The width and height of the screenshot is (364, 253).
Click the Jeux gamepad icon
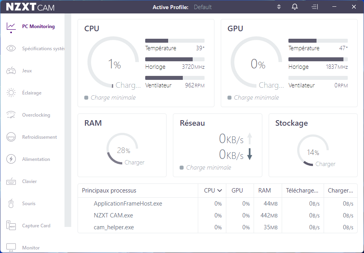pyautogui.click(x=11, y=71)
